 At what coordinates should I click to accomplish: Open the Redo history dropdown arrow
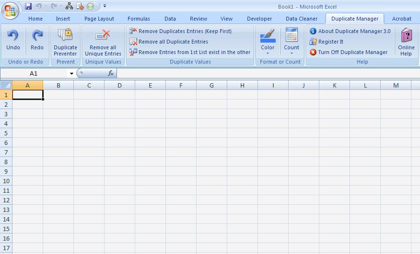click(x=61, y=6)
